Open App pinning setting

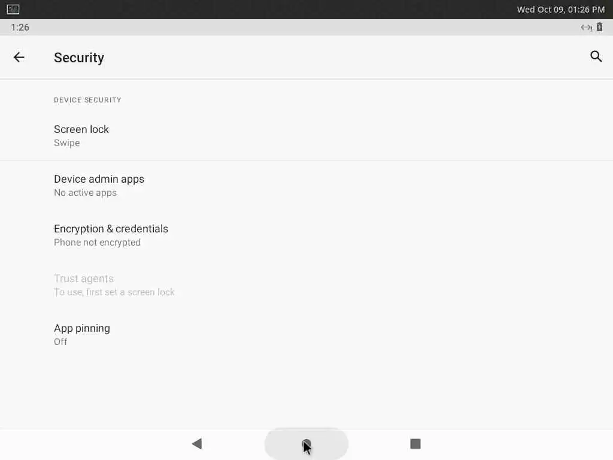[306, 334]
